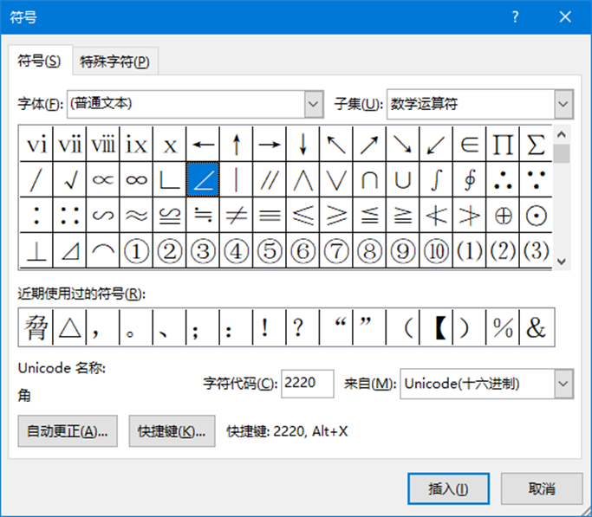Image resolution: width=592 pixels, height=517 pixels.
Task: Select the upward arrow symbol
Action: click(x=237, y=144)
